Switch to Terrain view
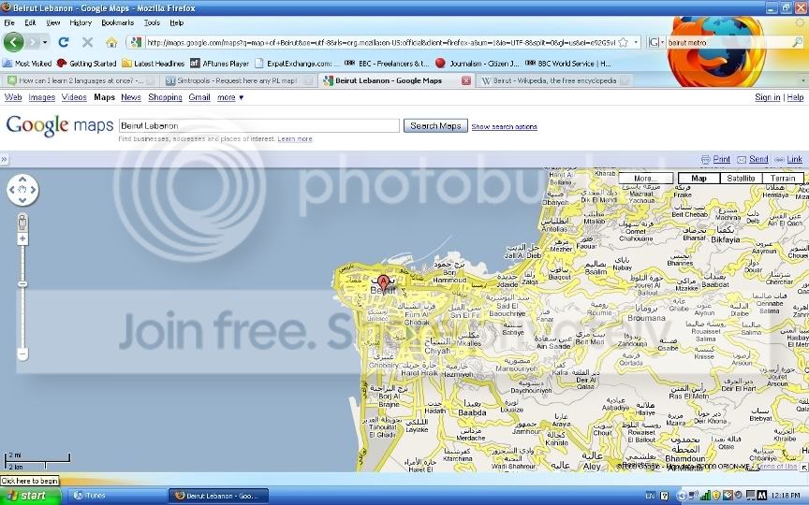This screenshot has height=505, width=809. pos(782,179)
